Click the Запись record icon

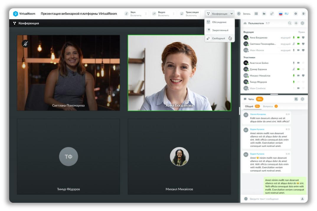[x=239, y=14]
